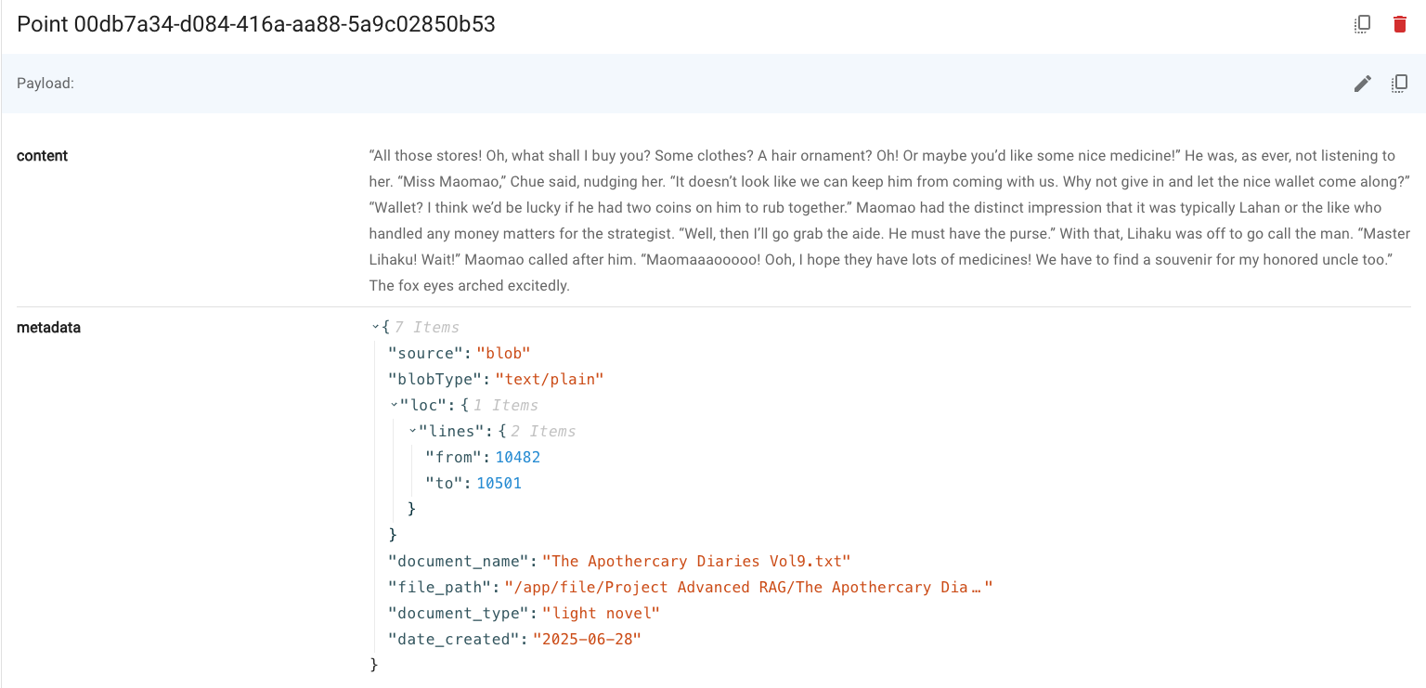This screenshot has width=1426, height=688.
Task: Click the "content" field label
Action: [x=42, y=156]
